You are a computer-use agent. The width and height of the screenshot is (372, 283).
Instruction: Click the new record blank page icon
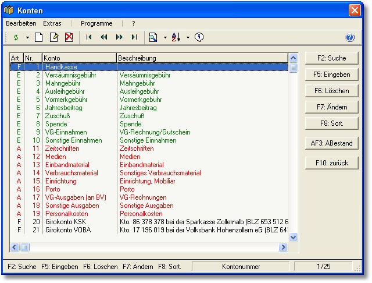click(x=39, y=37)
